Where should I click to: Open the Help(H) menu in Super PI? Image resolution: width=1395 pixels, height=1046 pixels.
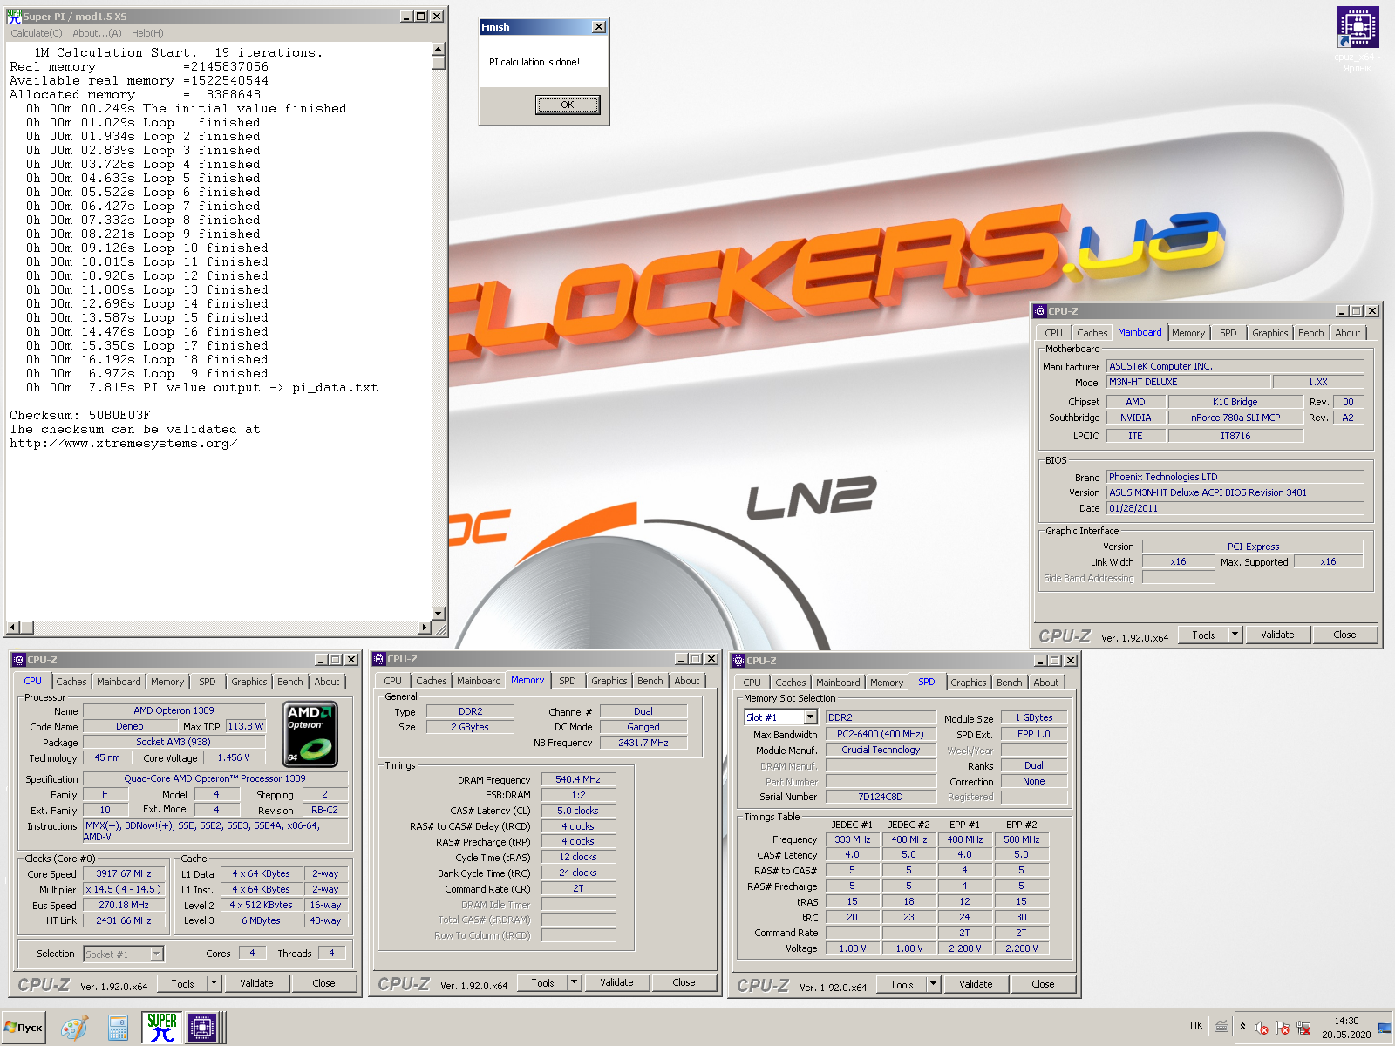(x=147, y=33)
